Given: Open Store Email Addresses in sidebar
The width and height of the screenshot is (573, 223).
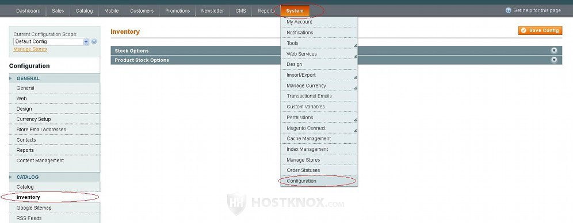Looking at the screenshot, I should coord(55,130).
